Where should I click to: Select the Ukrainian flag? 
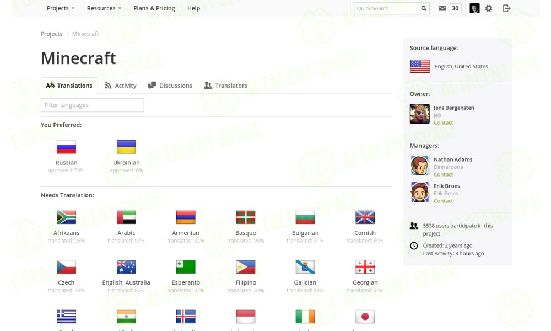[126, 147]
